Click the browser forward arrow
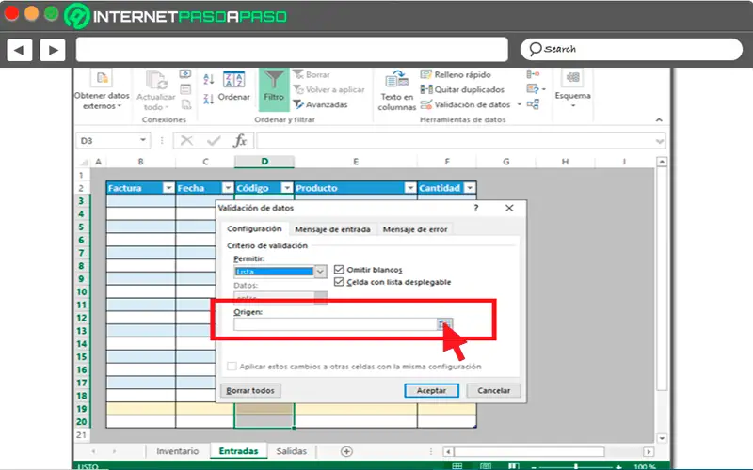This screenshot has width=753, height=470. [x=53, y=50]
